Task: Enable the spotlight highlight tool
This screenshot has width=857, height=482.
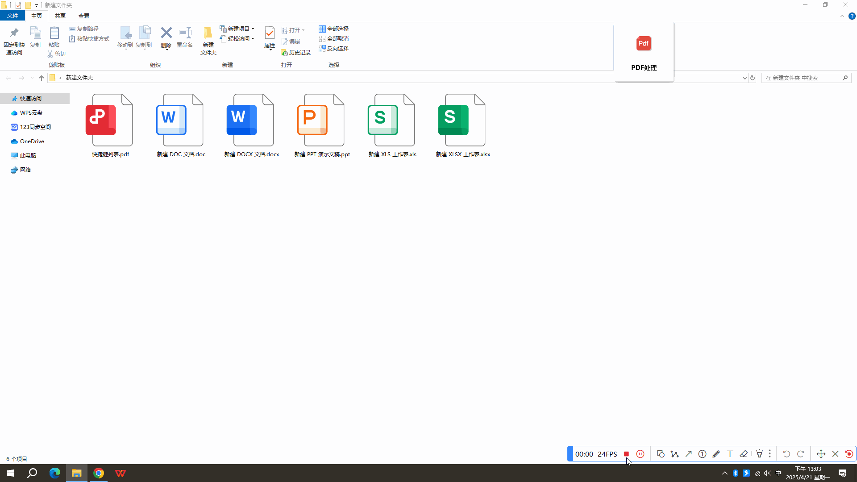Action: (x=759, y=454)
